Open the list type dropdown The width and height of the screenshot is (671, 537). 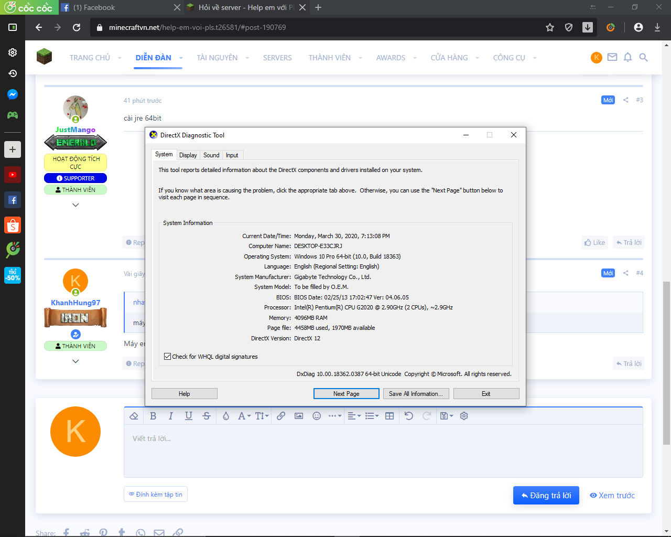pos(372,416)
